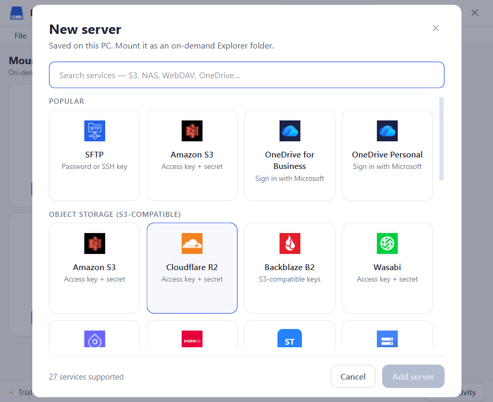The image size is (493, 402).
Task: Select the blue server-stack service icon
Action: (387, 339)
